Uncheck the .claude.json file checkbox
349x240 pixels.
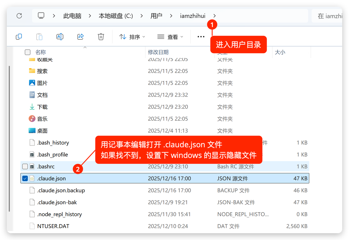pyautogui.click(x=25, y=179)
